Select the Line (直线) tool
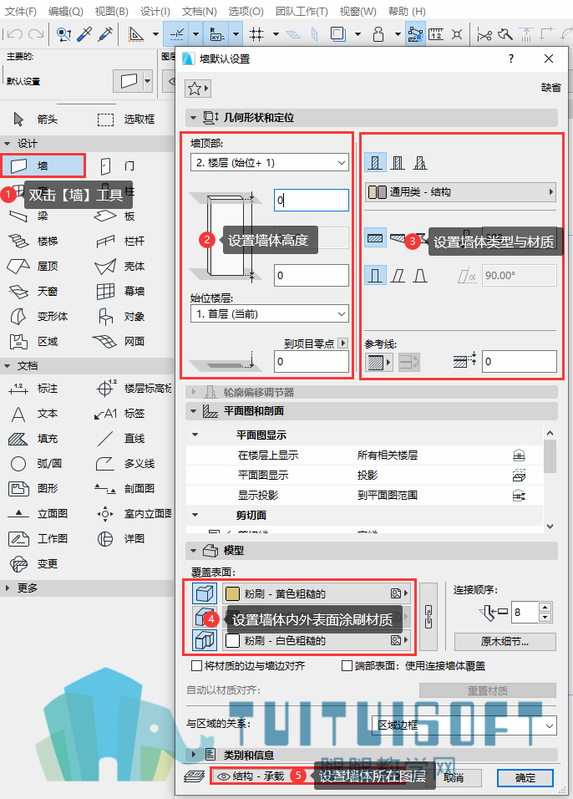 [121, 439]
